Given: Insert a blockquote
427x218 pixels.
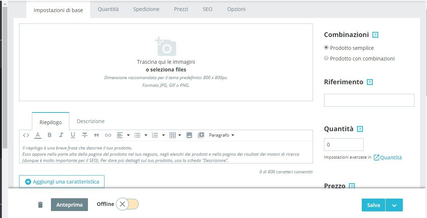Looking at the screenshot, I should coord(96,135).
